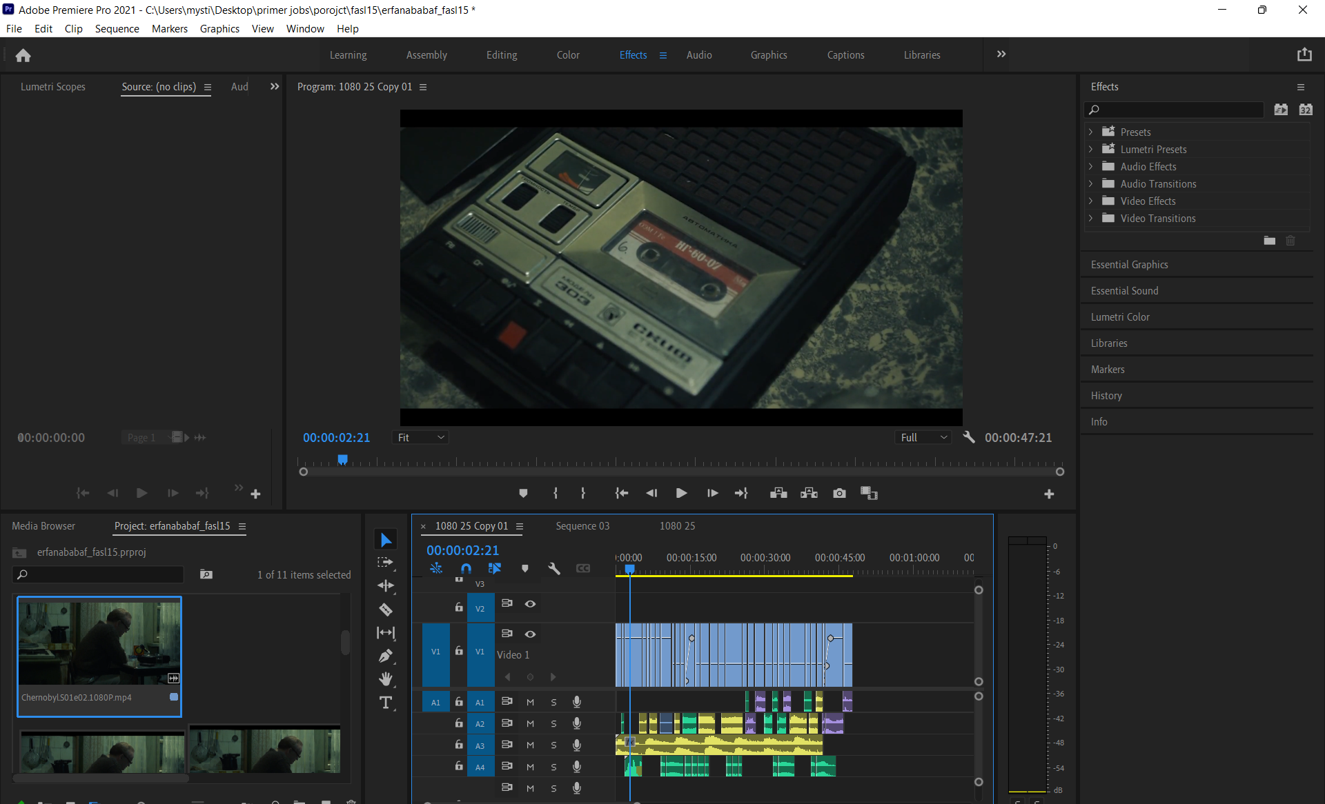The image size is (1325, 804).
Task: Enable voice-over record on A4 track
Action: point(577,767)
